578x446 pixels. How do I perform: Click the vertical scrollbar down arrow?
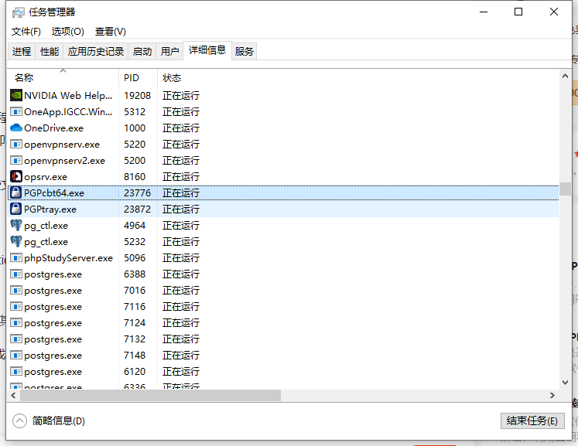[565, 383]
